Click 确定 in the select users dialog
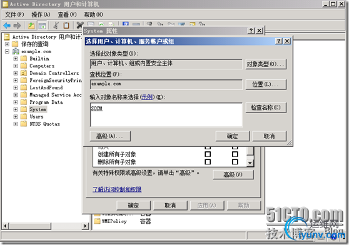Screen dimensions: 349x245 point(233,136)
